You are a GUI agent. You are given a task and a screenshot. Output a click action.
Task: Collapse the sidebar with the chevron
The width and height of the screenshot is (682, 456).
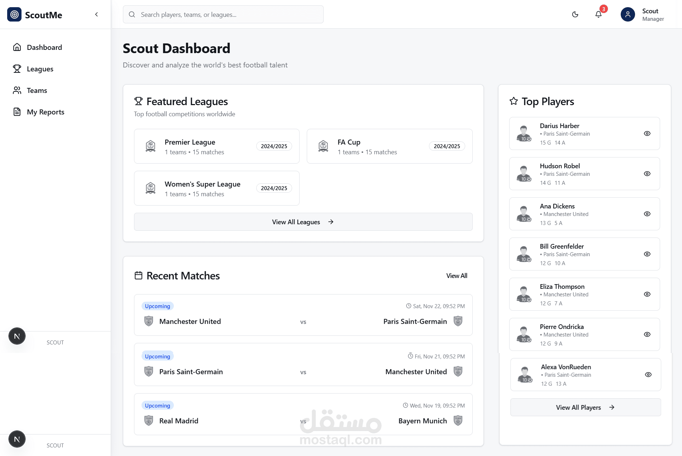pos(96,14)
